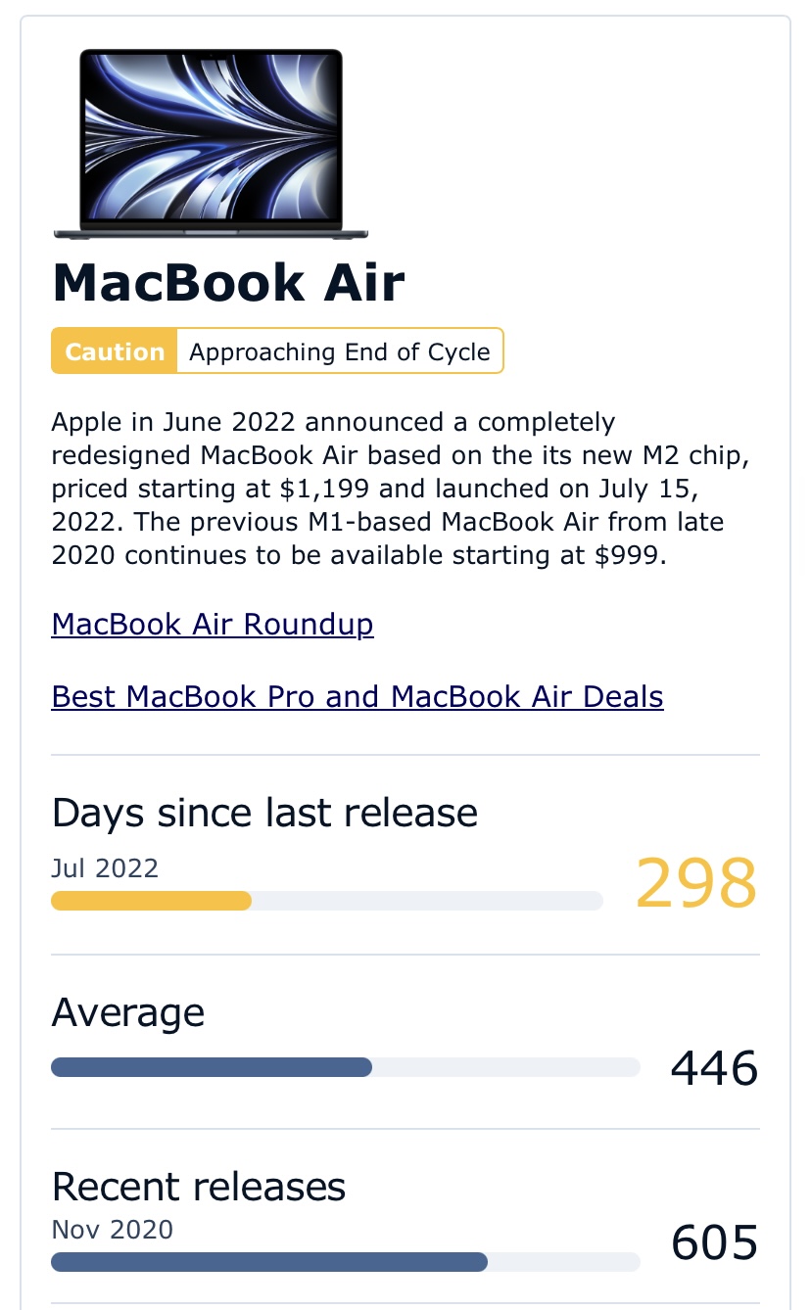This screenshot has height=1310, width=811.
Task: Click the yellow days-since-release progress bar
Action: (152, 901)
